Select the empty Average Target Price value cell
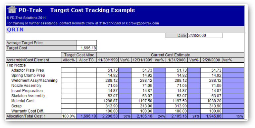The image size is (255, 128). (86, 43)
